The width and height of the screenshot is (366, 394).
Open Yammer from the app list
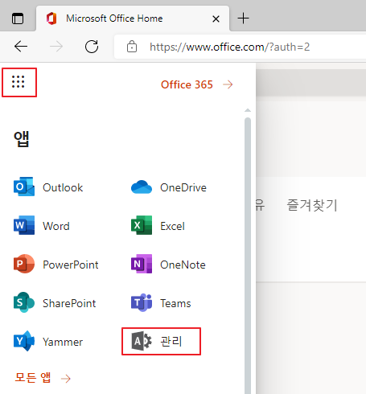48,342
